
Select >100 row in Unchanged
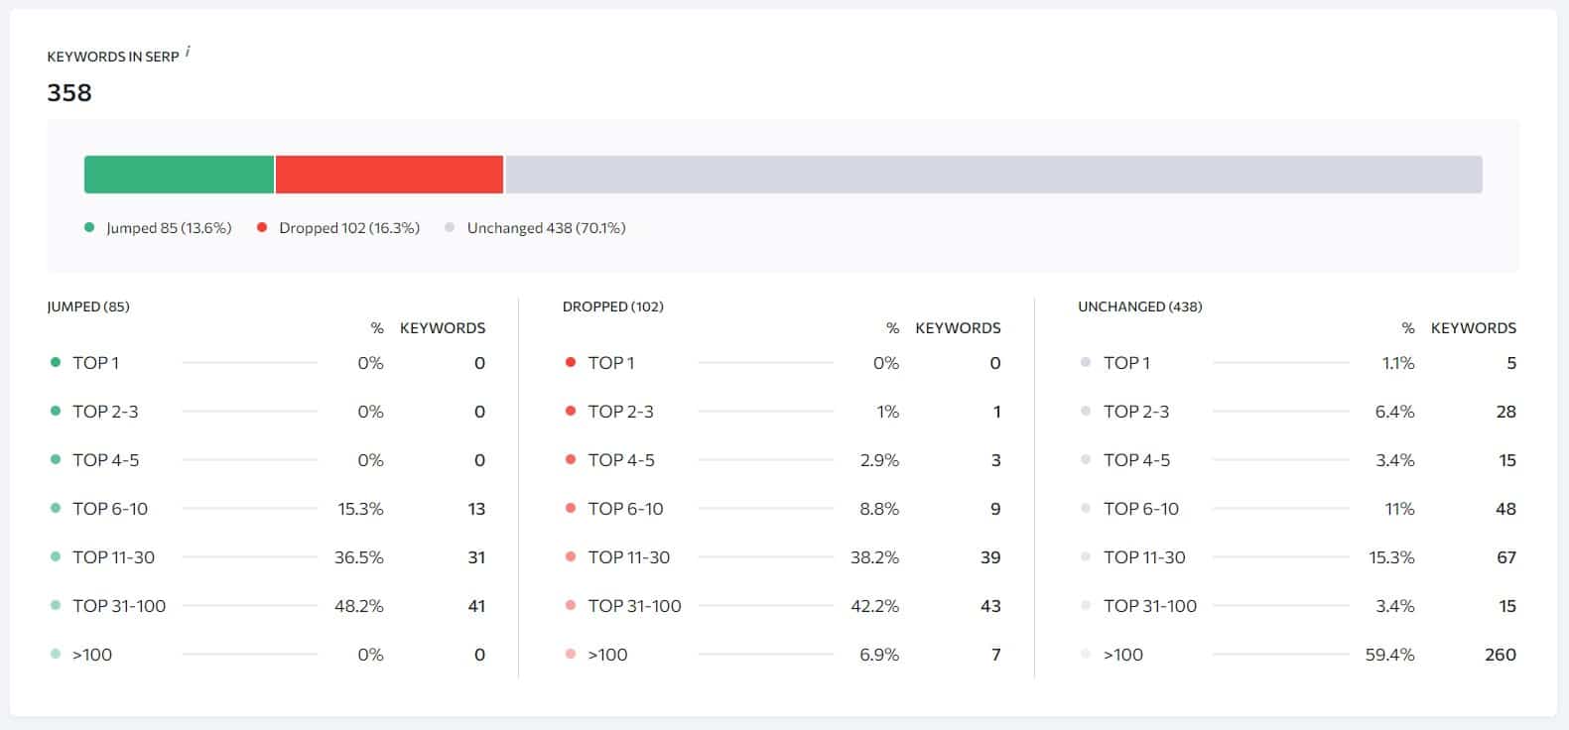(x=1297, y=655)
